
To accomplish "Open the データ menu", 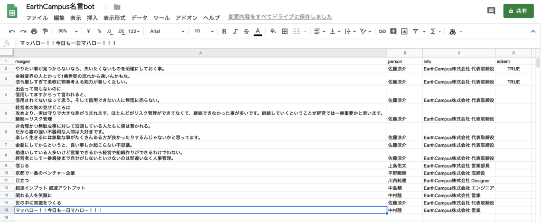I will click(139, 18).
